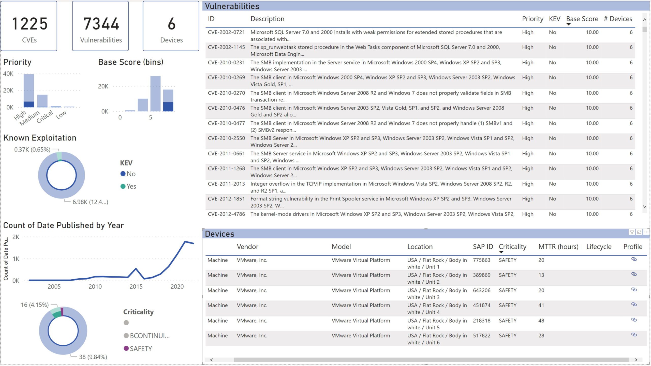Click the SAP ID cell 451874

[x=481, y=306]
